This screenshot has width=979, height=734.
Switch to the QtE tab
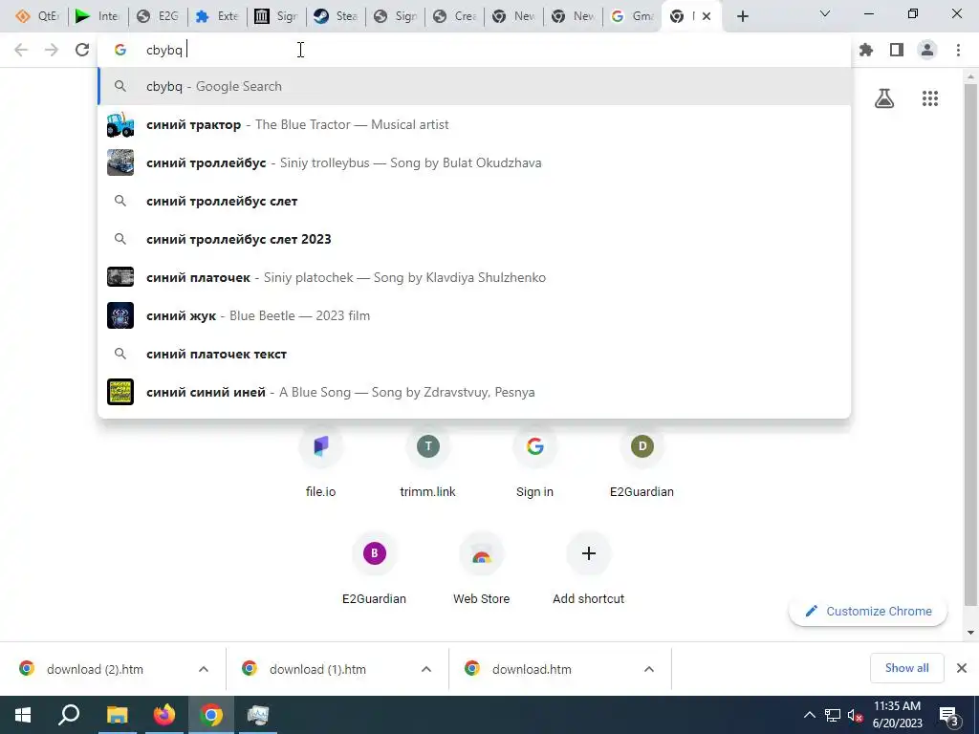tap(38, 16)
